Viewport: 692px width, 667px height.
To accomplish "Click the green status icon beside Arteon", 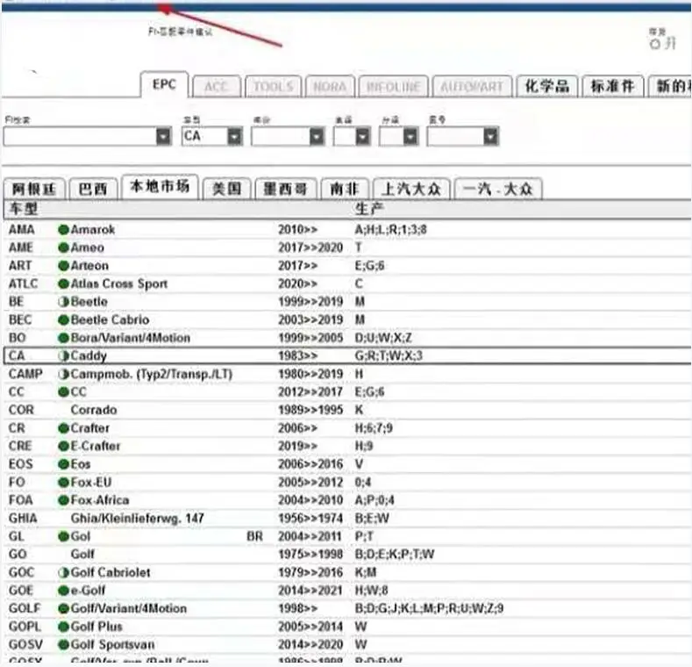I will point(63,266).
